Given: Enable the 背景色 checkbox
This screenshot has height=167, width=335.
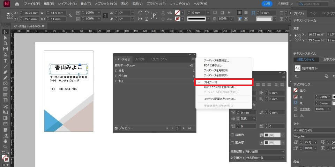Looking at the screenshot, I should tap(233, 135).
